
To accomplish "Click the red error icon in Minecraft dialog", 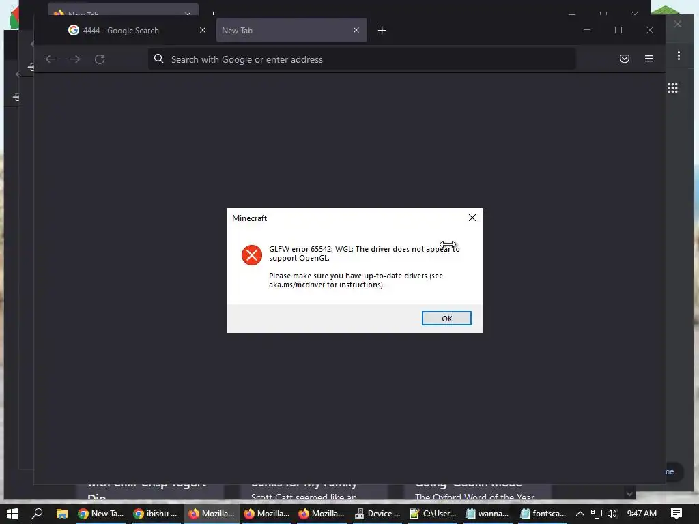I will pos(252,255).
